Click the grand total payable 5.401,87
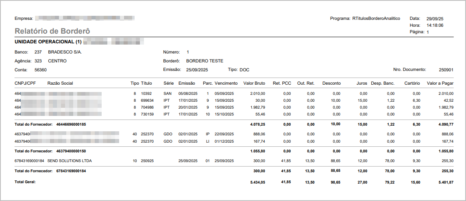The width and height of the screenshot is (466, 201). pos(446,182)
